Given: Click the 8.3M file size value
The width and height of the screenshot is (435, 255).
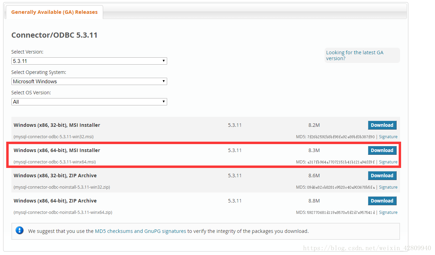Looking at the screenshot, I should click(314, 150).
